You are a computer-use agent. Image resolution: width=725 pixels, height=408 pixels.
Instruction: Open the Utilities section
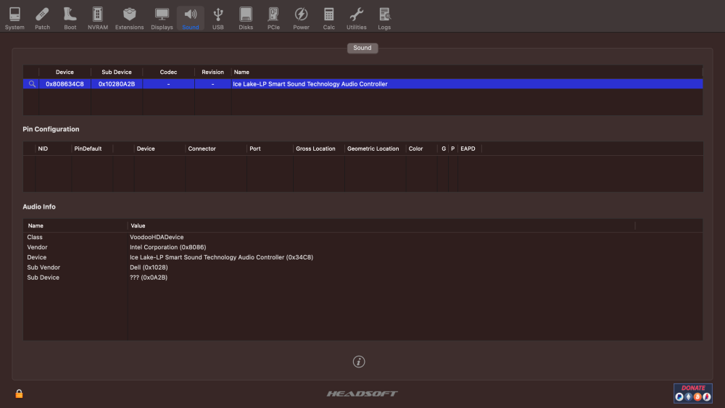point(357,19)
